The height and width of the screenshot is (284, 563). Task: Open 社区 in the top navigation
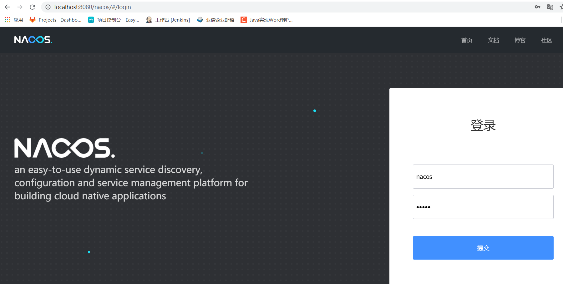pos(546,40)
